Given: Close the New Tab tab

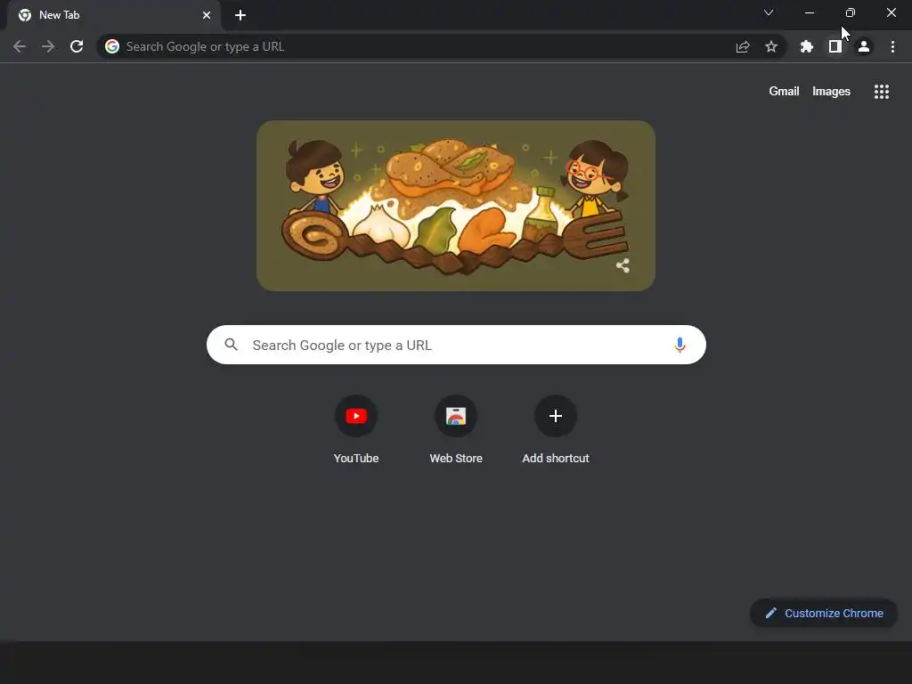Looking at the screenshot, I should 207,15.
